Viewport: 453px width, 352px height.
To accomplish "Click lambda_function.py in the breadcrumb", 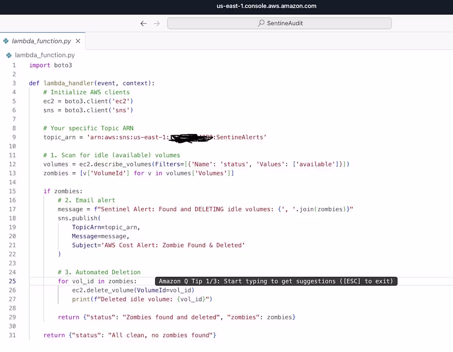I will point(45,55).
